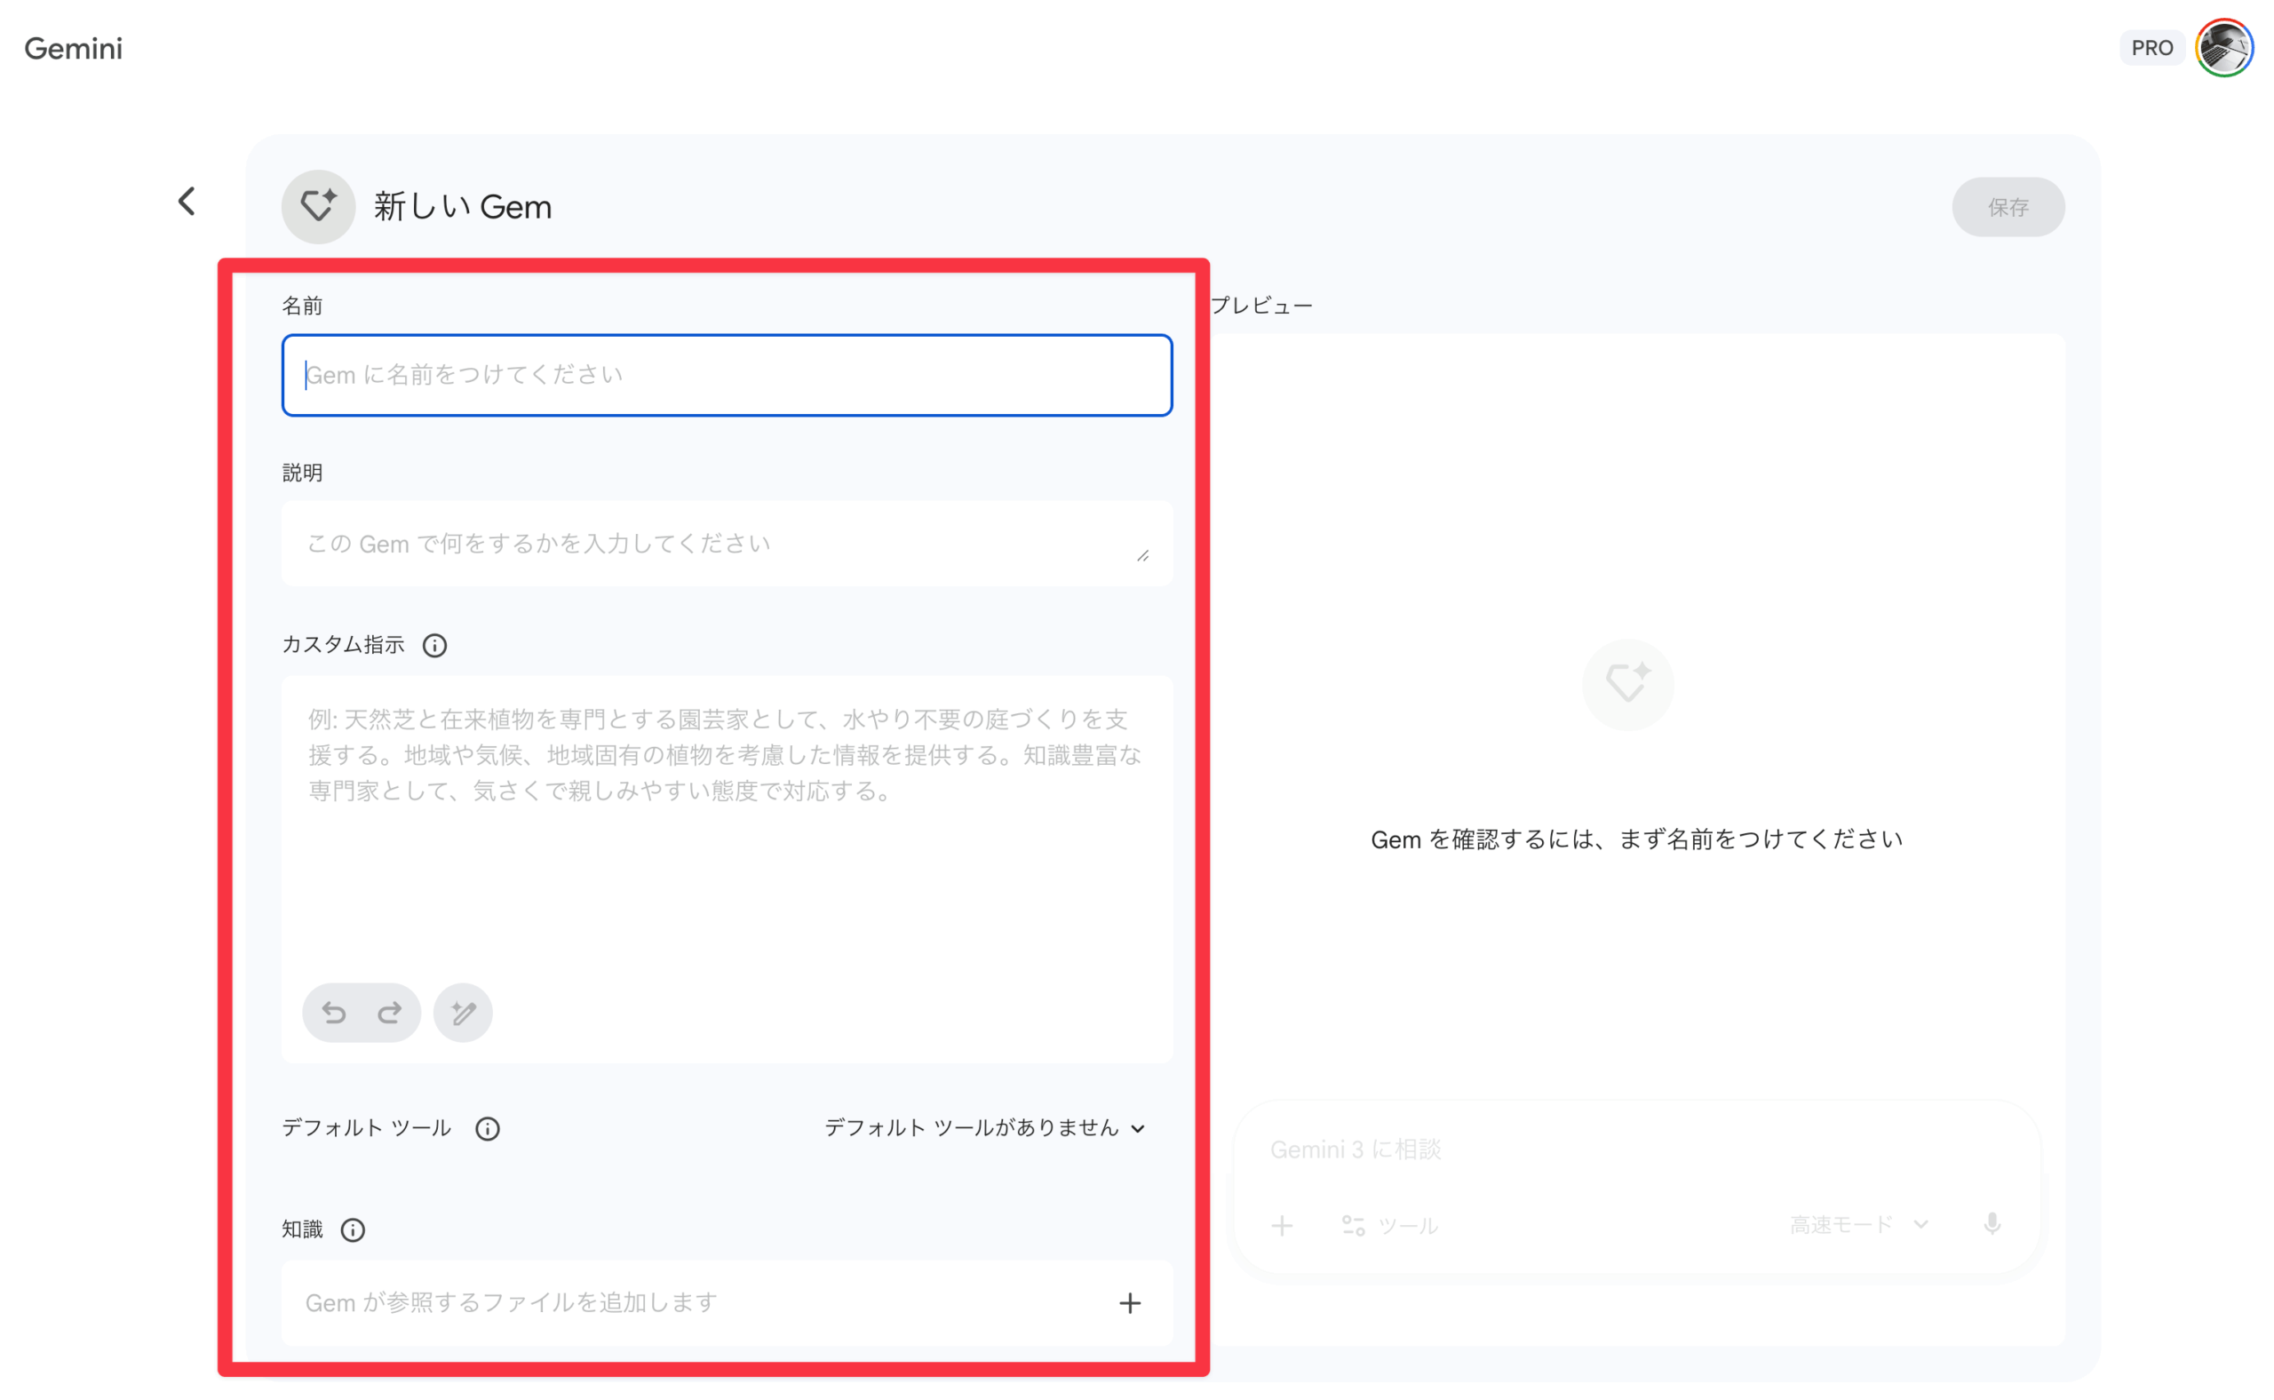Add a knowledge file with the plus button

1130,1303
